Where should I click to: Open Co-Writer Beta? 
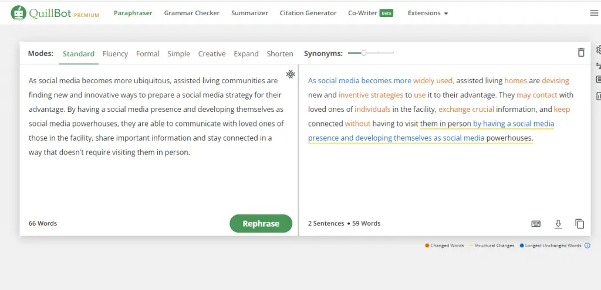371,13
